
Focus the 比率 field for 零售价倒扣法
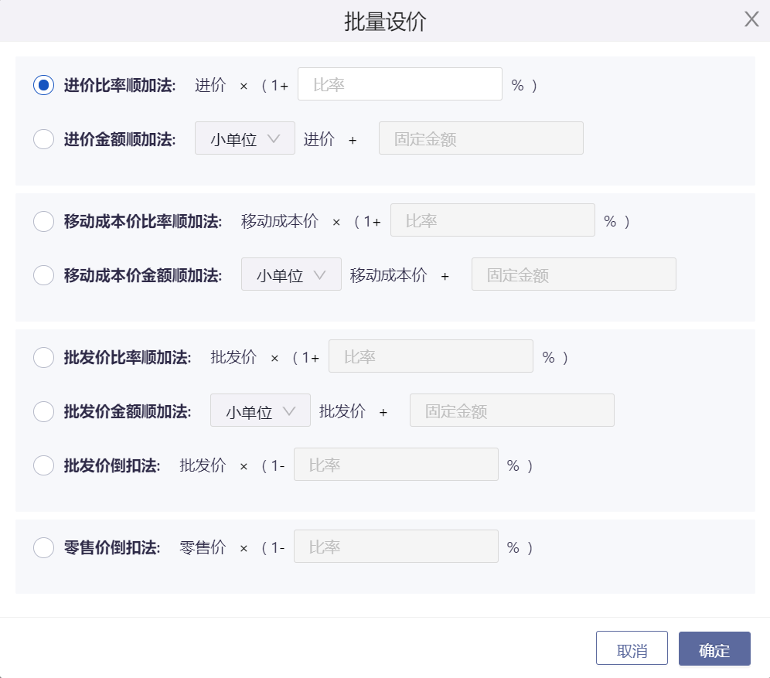[x=395, y=547]
